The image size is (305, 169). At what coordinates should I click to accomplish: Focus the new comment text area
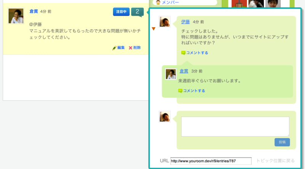235,126
